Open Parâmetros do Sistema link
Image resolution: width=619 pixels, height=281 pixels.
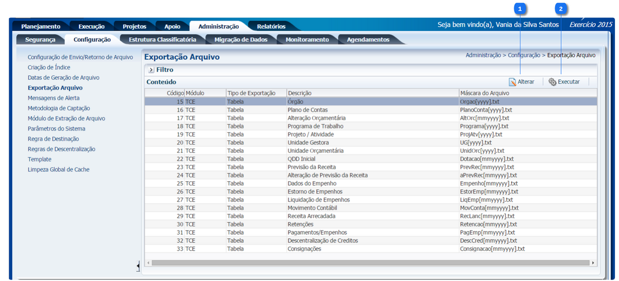(x=56, y=129)
